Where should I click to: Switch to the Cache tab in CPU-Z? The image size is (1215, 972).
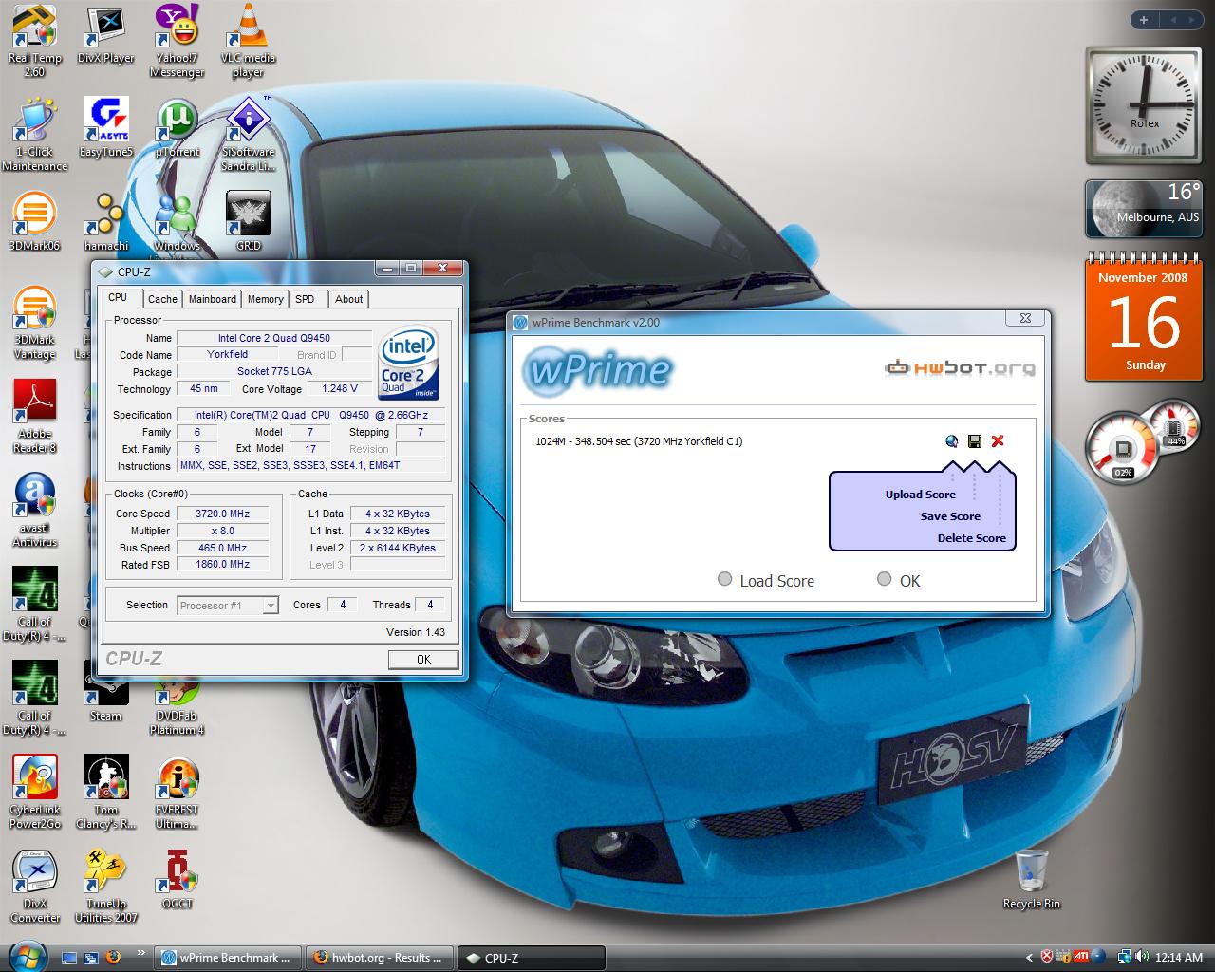click(162, 299)
